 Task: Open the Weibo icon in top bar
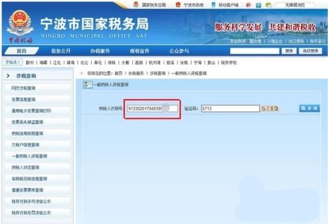248,5
